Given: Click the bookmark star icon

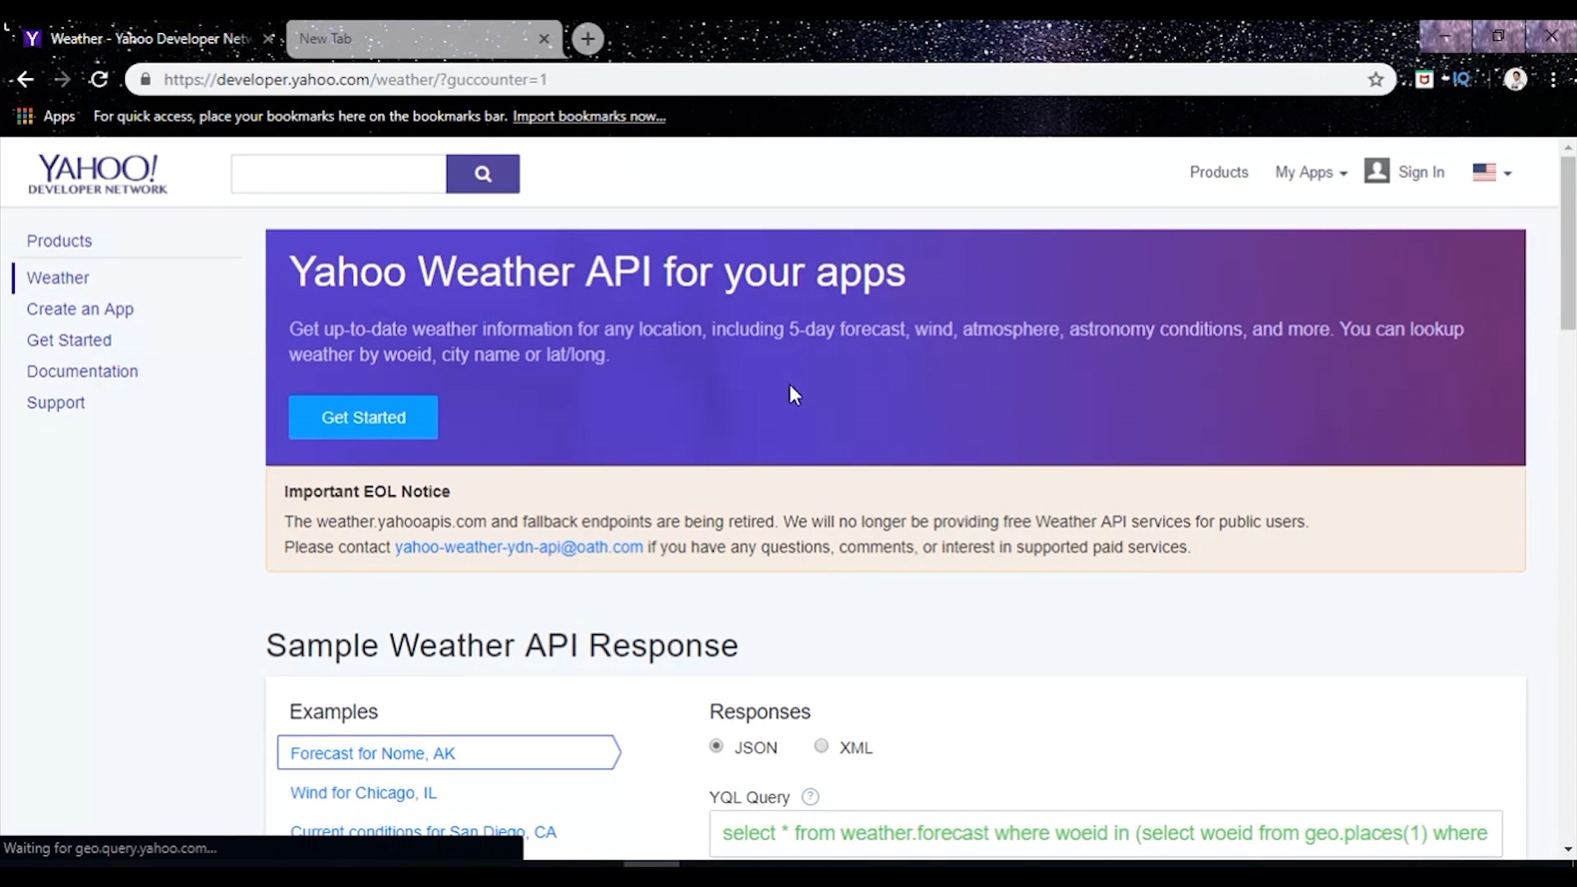Looking at the screenshot, I should (x=1376, y=80).
